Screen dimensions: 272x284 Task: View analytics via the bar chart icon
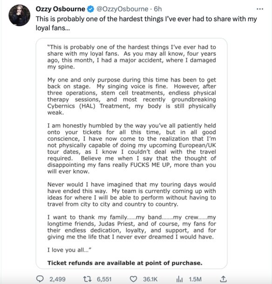coord(179,279)
